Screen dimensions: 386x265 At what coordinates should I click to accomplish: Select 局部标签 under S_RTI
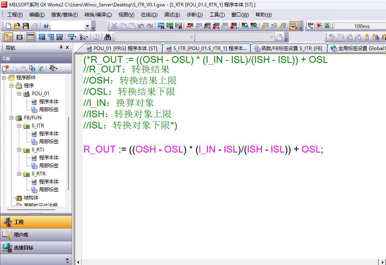click(x=48, y=166)
